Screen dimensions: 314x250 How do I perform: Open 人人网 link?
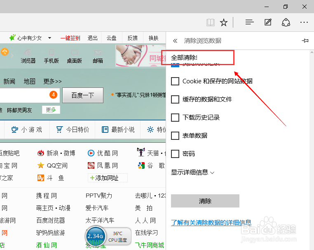(145, 221)
